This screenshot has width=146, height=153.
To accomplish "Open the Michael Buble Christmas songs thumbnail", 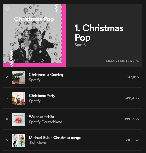I will [x=18, y=140].
